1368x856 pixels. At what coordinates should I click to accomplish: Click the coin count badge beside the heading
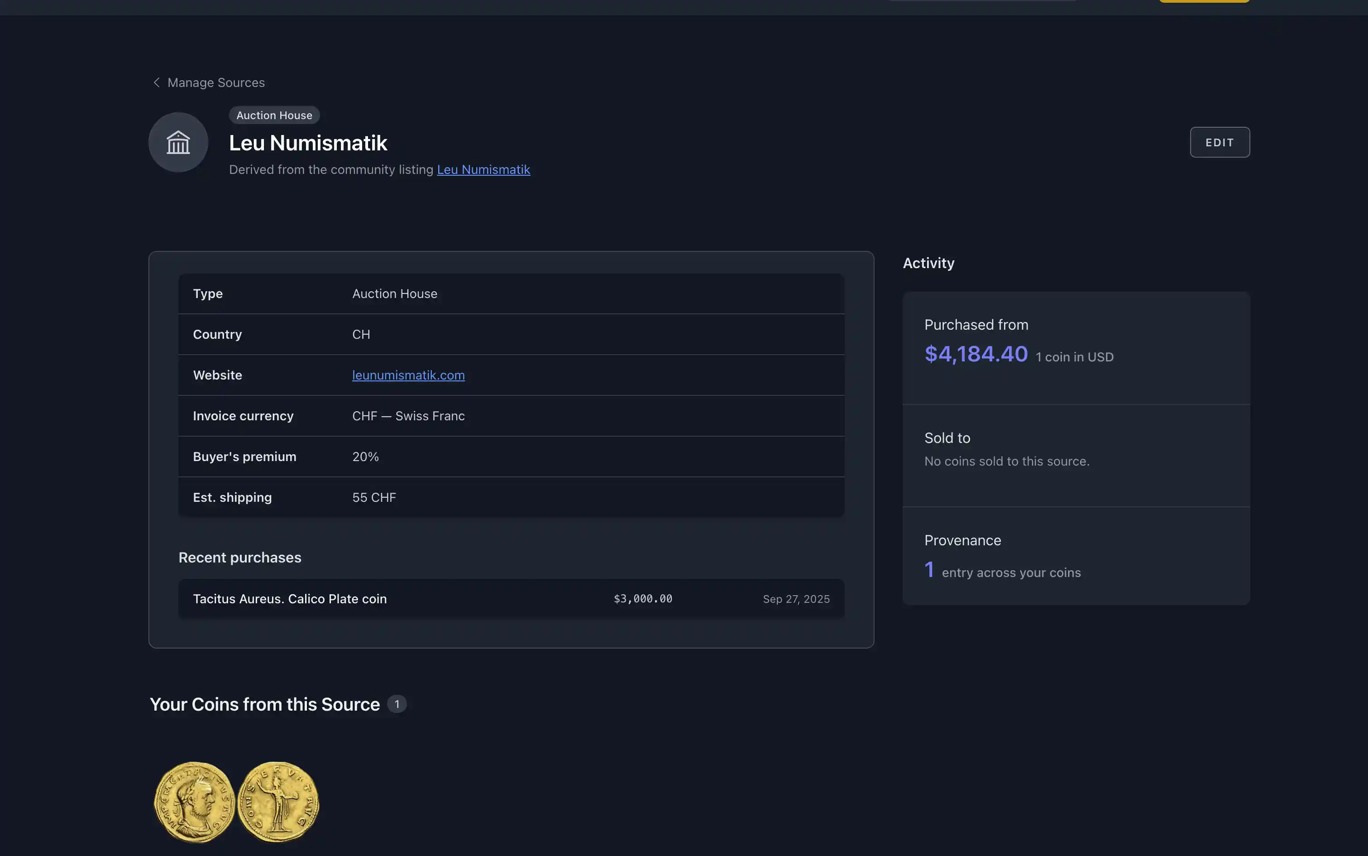coord(397,704)
